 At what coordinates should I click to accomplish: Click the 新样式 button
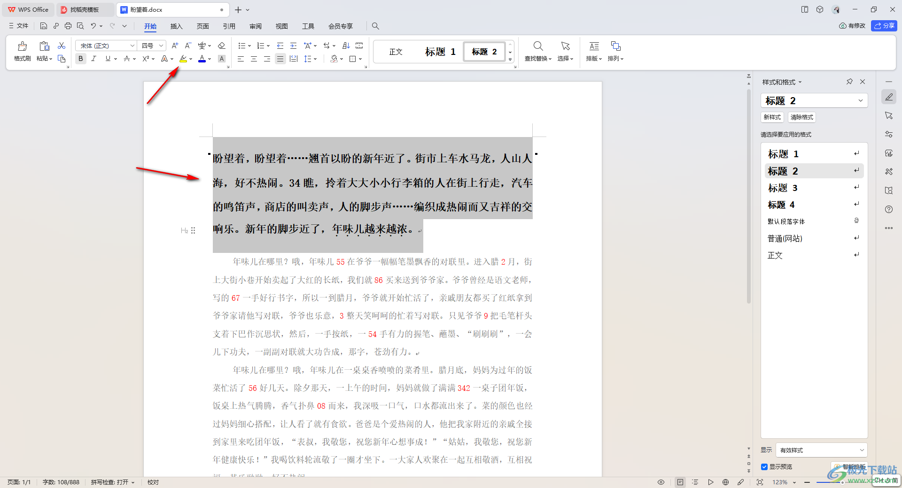[x=772, y=117]
